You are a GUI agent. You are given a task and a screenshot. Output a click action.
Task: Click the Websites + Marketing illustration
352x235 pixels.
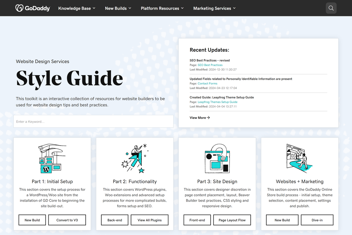click(300, 159)
